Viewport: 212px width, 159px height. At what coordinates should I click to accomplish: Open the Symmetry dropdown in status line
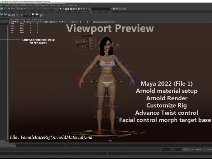point(45,9)
